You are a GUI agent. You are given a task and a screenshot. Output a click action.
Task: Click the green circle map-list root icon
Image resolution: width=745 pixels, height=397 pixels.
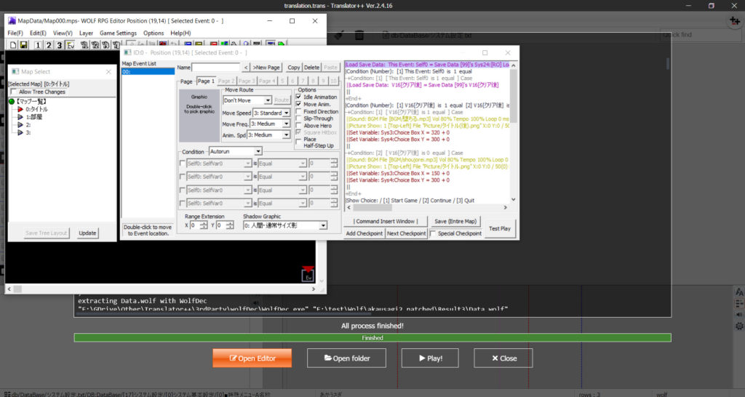12,102
